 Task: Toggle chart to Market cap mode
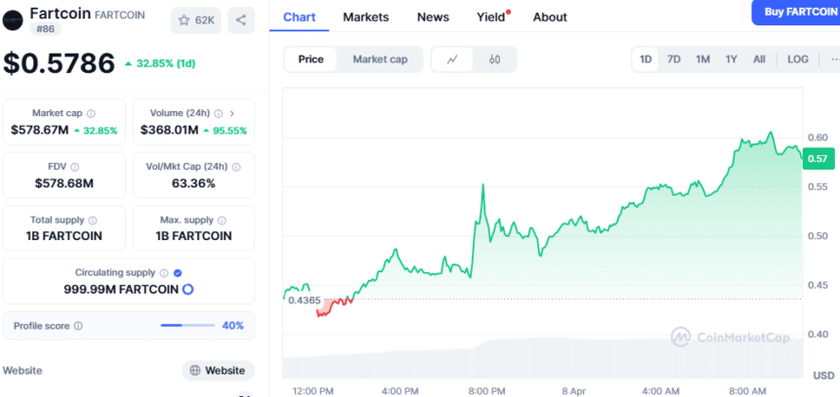[x=380, y=60]
